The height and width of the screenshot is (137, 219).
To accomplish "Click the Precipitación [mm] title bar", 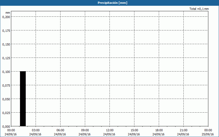I will pos(109,3).
